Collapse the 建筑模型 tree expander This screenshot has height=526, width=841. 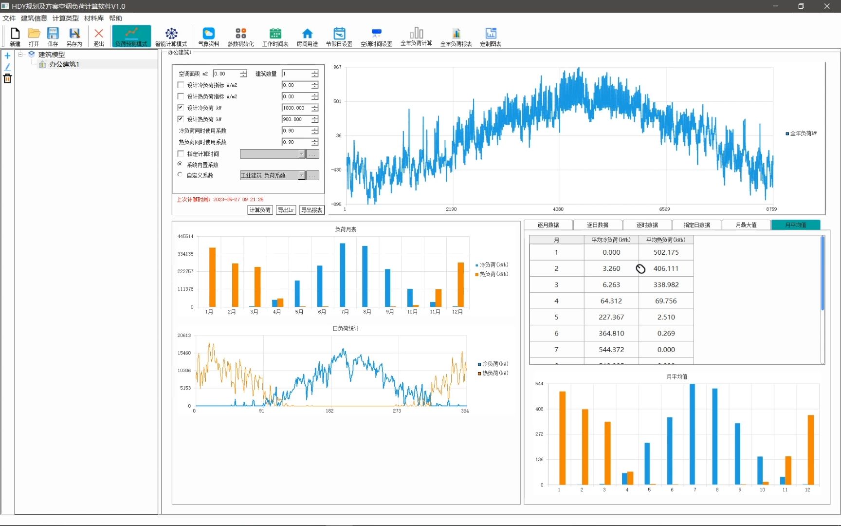tap(20, 55)
